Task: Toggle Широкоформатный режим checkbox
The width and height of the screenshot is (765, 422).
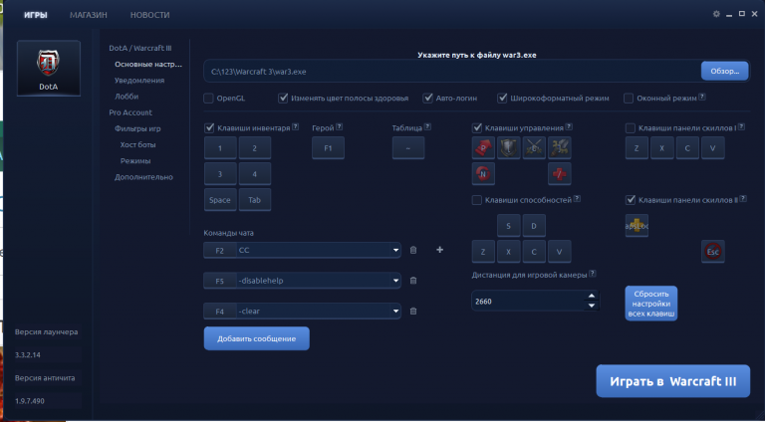Action: click(x=502, y=98)
